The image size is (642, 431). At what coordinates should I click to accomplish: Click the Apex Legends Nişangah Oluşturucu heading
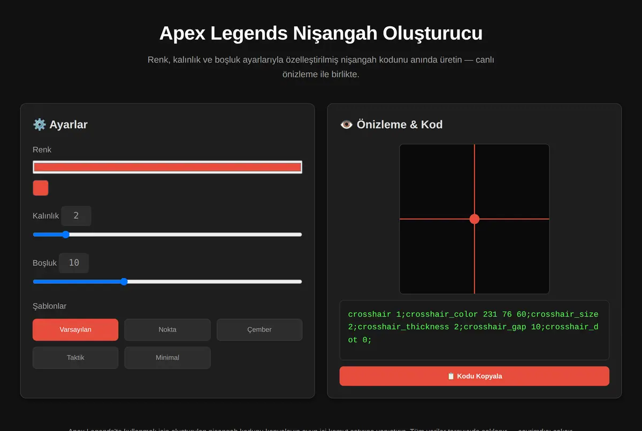pos(321,33)
